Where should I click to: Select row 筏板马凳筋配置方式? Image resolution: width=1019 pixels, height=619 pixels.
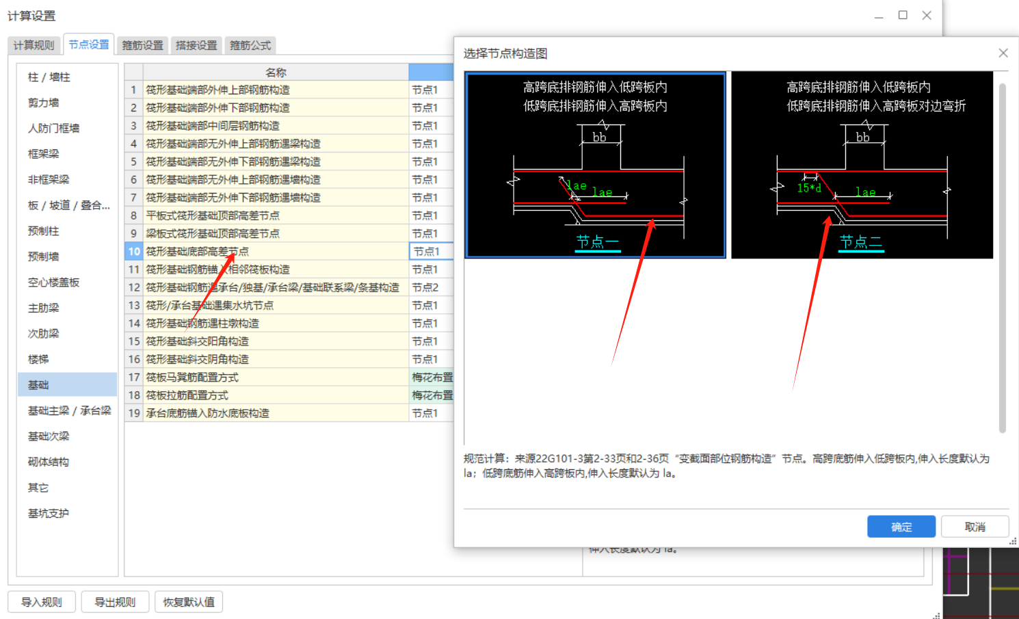pyautogui.click(x=276, y=378)
